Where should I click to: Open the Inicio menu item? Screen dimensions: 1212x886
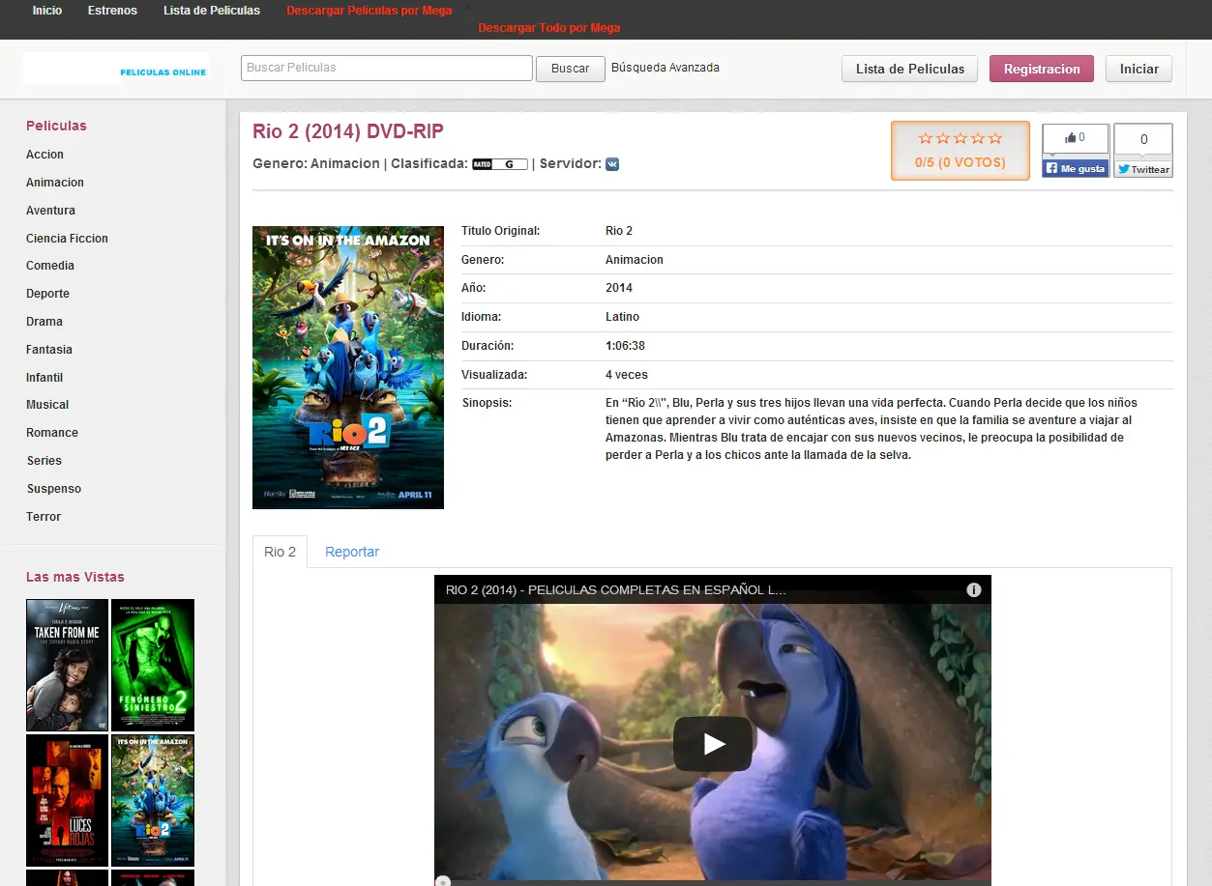[x=47, y=11]
